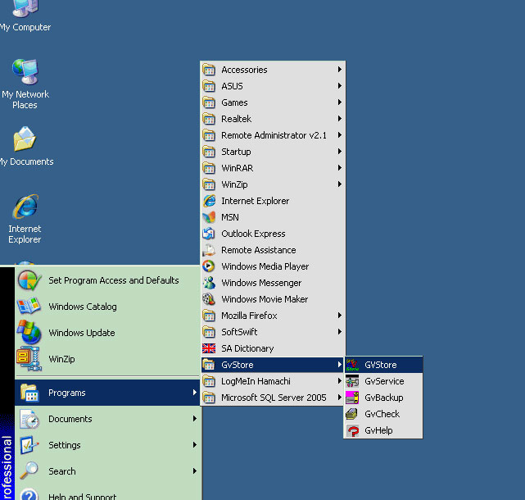Open the Programs entry in Start menu
Screen dimensions: 525x500
point(107,393)
